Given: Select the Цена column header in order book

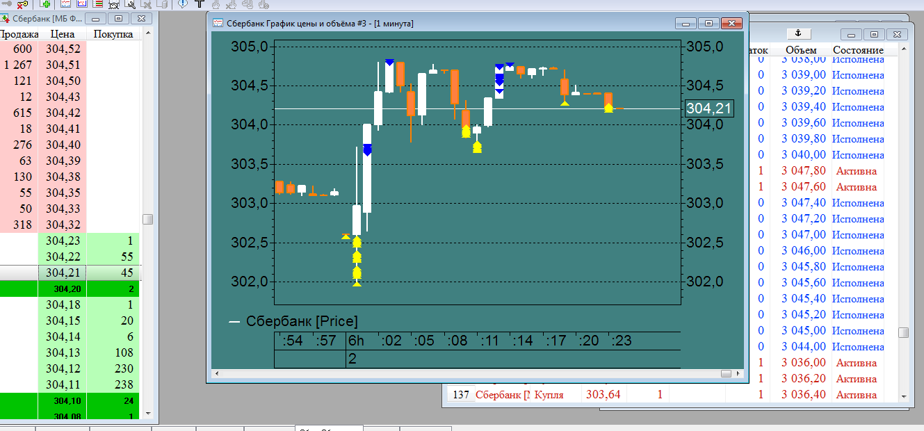Looking at the screenshot, I should click(63, 34).
